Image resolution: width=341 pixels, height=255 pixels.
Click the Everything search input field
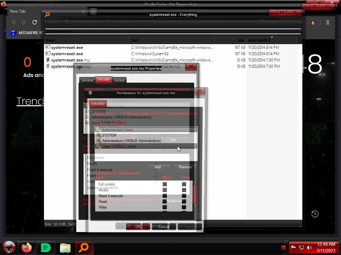173,32
